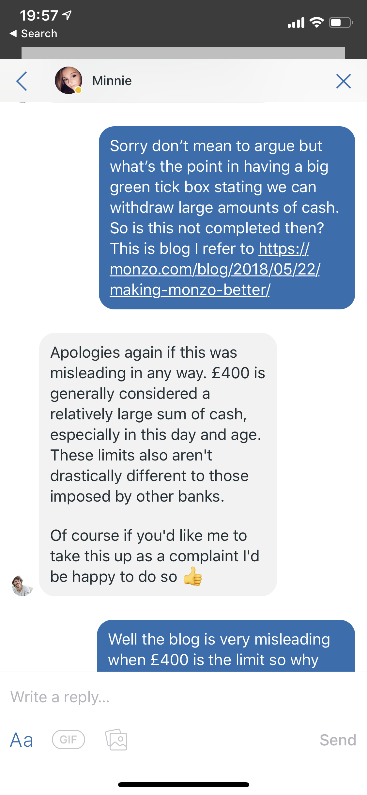Return to Search via the status bar
This screenshot has height=795, width=367.
(x=34, y=34)
